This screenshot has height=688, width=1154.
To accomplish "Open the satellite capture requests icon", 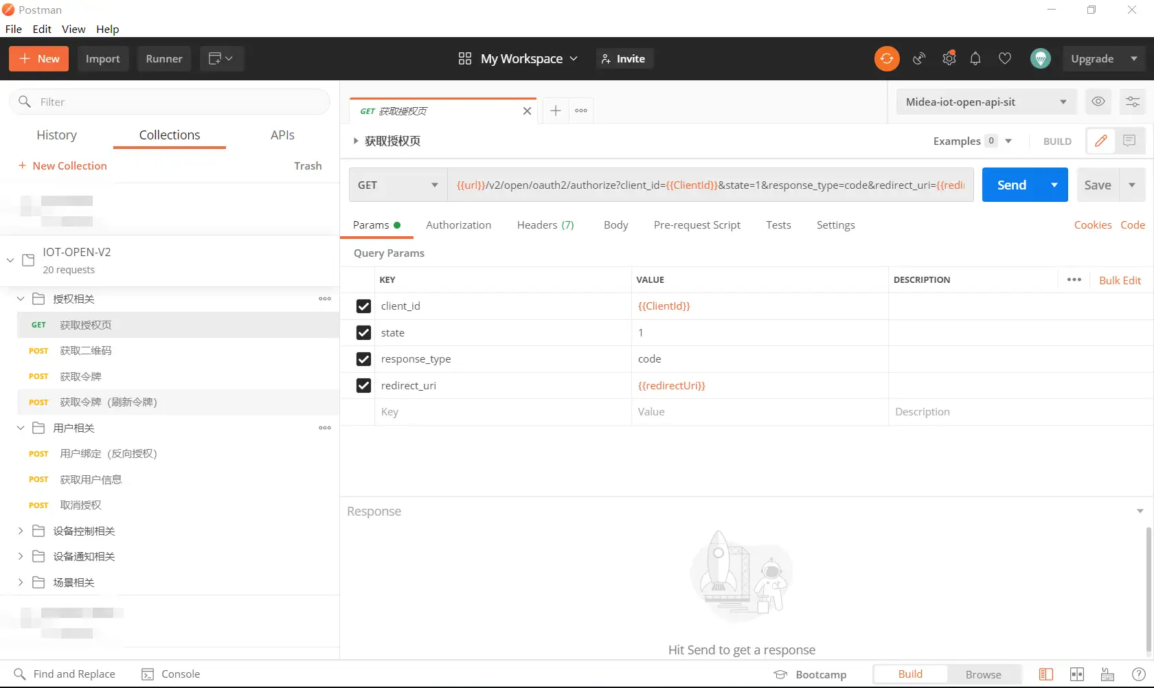I will tap(919, 58).
